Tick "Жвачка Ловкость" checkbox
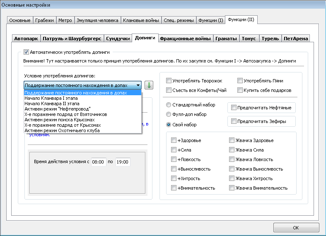 click(x=232, y=159)
